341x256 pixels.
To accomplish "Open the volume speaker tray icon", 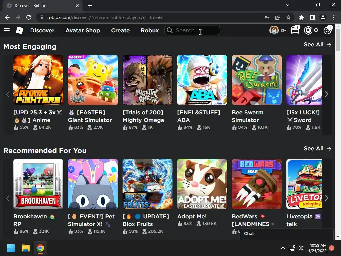I will [x=300, y=248].
